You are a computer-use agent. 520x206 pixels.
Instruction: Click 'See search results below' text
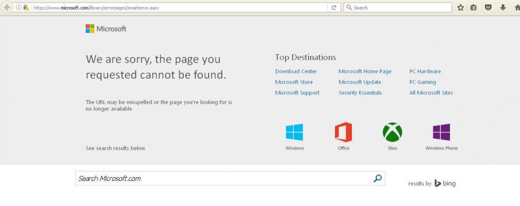(115, 148)
